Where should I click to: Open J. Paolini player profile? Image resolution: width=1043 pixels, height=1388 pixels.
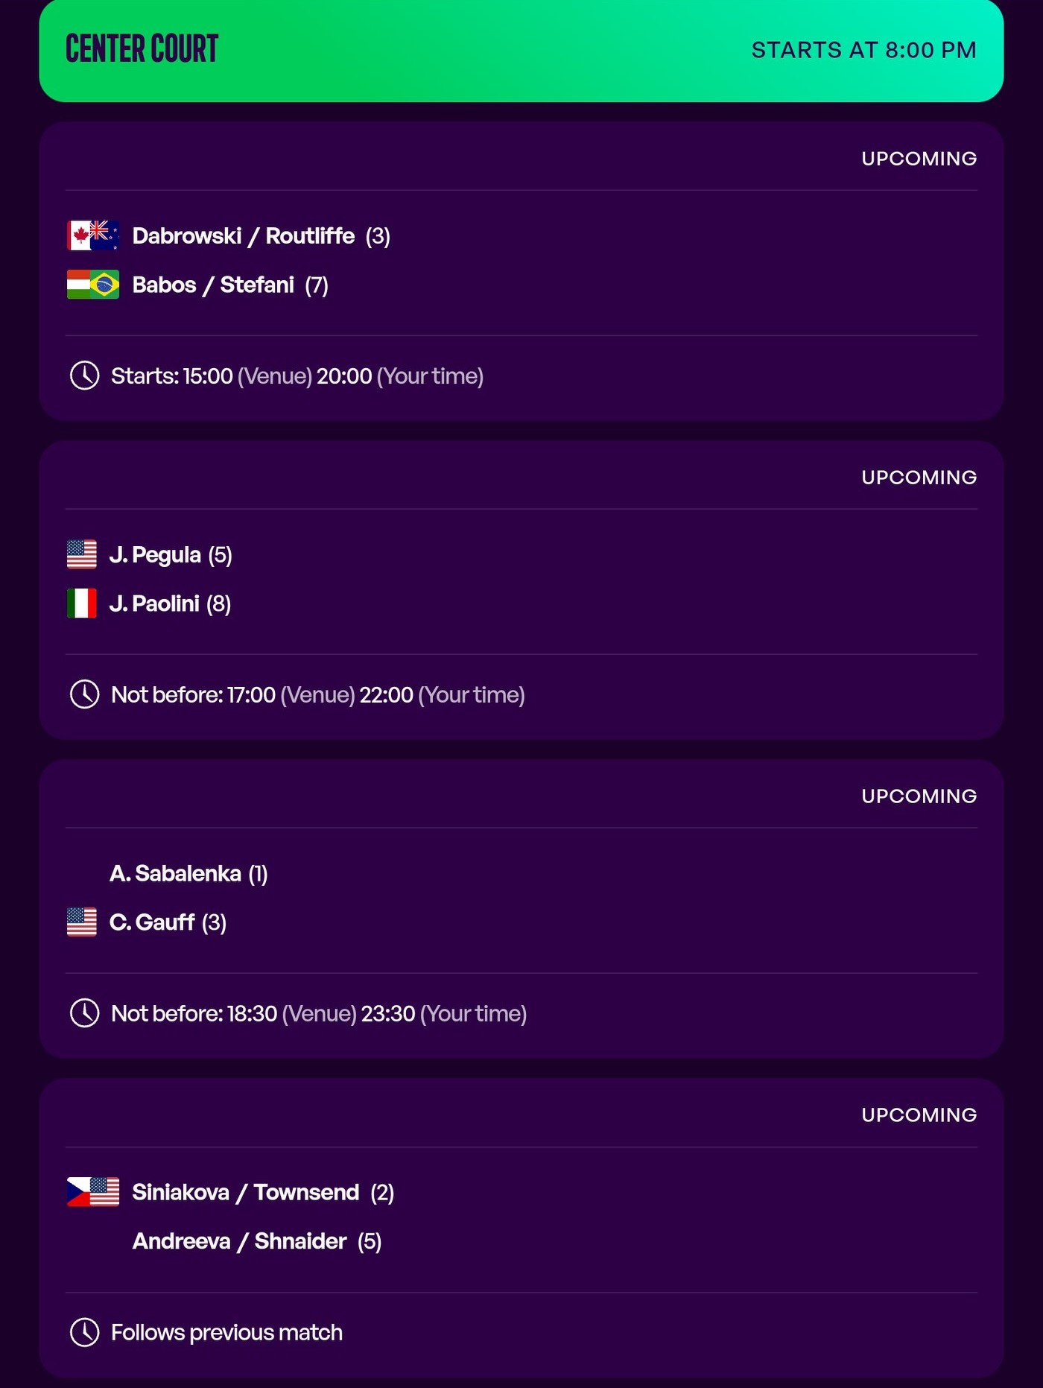tap(155, 604)
